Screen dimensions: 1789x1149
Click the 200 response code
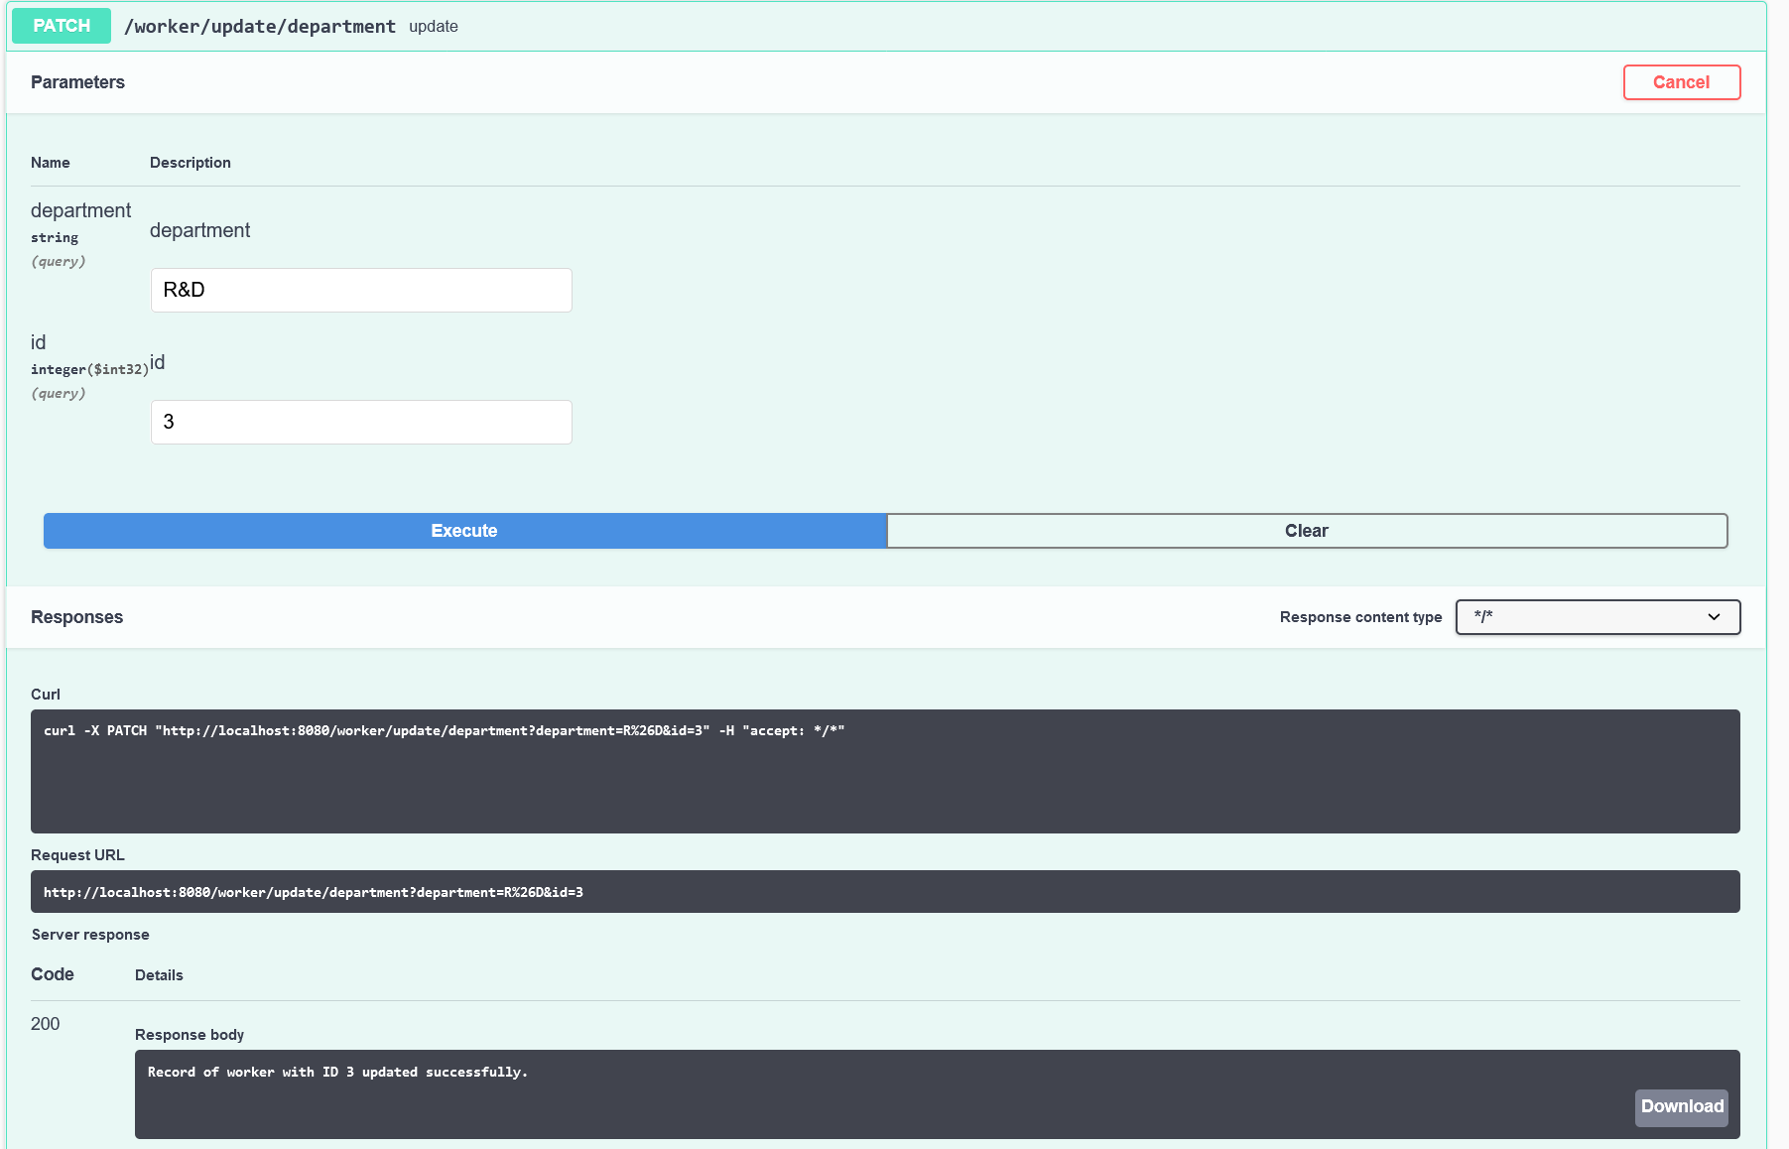pos(45,1024)
